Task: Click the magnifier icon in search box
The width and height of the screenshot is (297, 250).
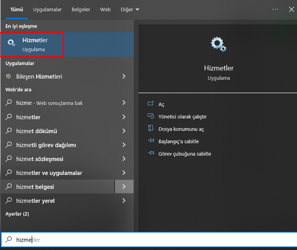Action: tap(9, 240)
